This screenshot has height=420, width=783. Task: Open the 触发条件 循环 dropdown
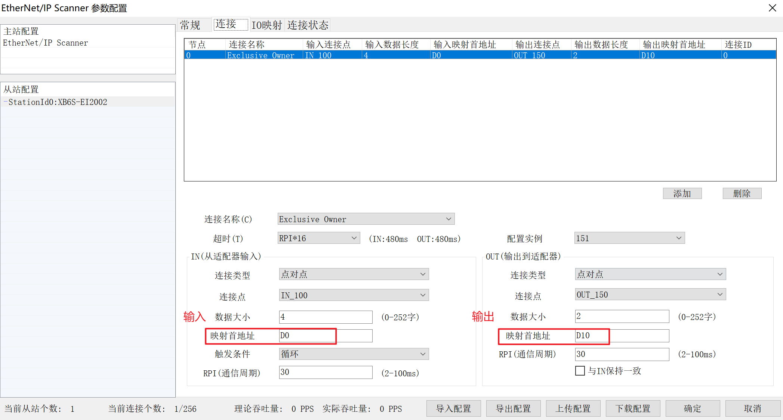[354, 354]
